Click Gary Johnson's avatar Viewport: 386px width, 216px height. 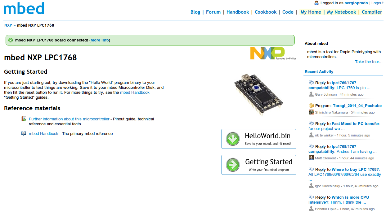click(x=311, y=94)
